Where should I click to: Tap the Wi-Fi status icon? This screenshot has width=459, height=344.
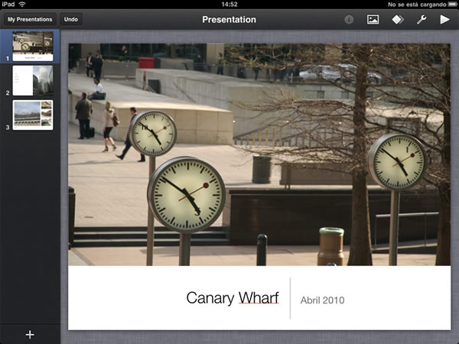click(21, 4)
